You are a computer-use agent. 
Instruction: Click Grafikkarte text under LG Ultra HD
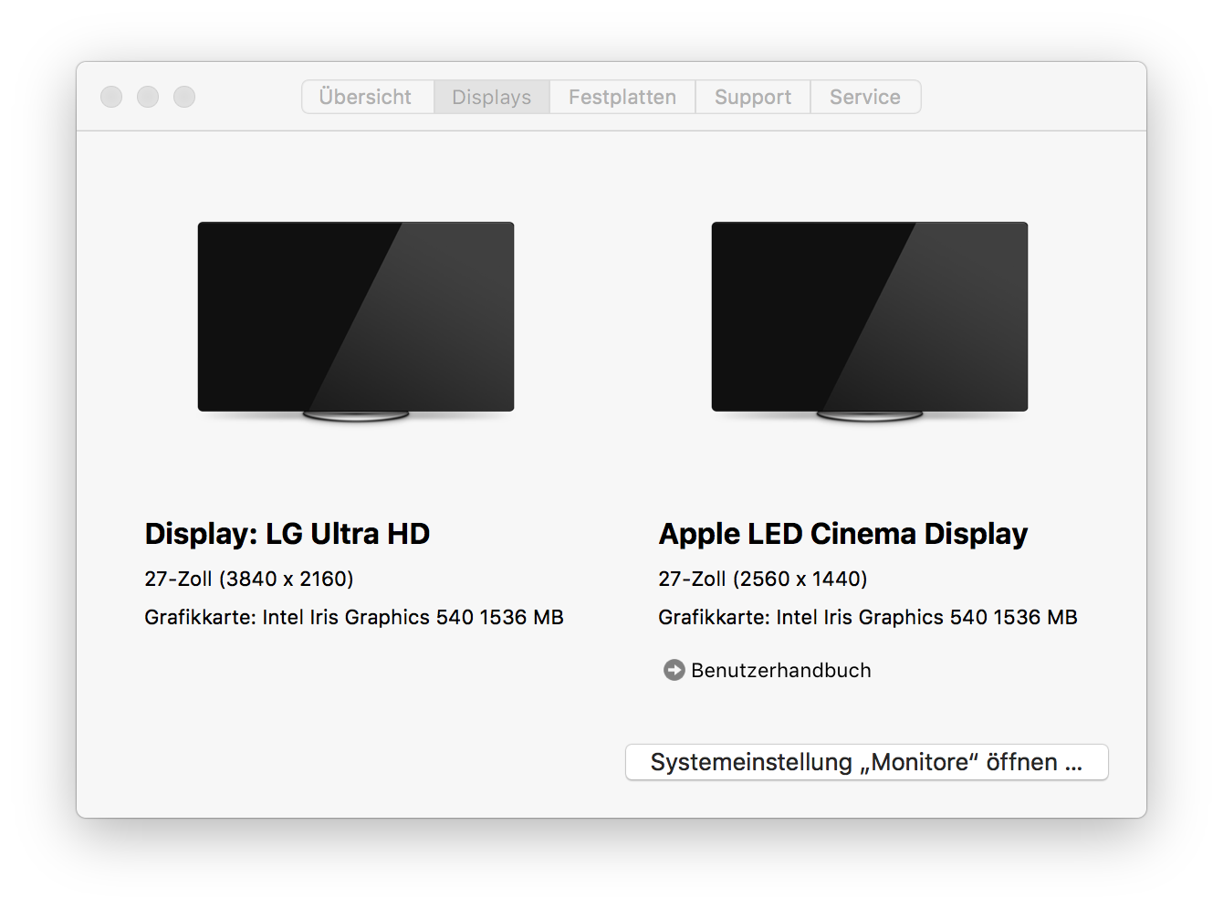[x=354, y=617]
